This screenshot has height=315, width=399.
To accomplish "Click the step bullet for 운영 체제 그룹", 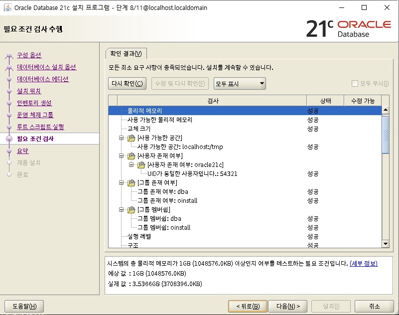I will [9, 115].
